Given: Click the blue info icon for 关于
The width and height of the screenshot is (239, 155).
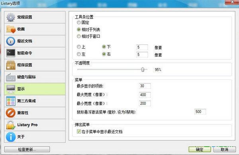Looking at the screenshot, I should [11, 137].
